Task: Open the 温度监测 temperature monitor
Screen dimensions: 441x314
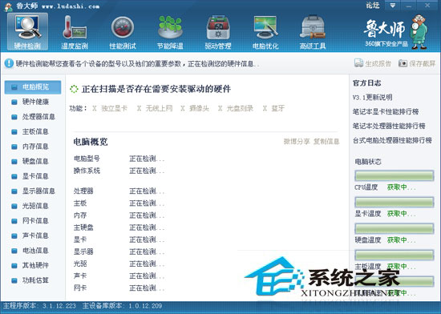Action: tap(75, 32)
